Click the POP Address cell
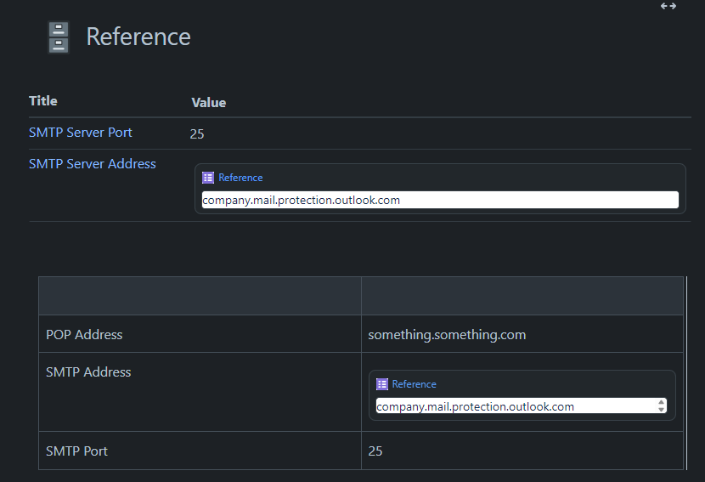This screenshot has height=482, width=705. click(85, 335)
